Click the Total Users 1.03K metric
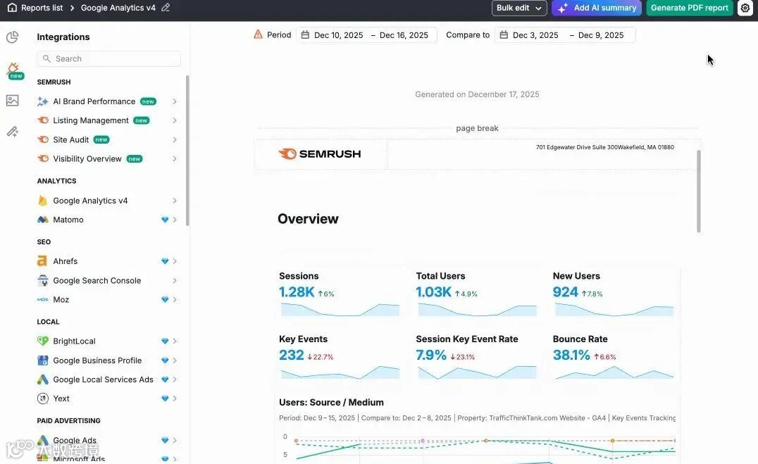 click(434, 292)
